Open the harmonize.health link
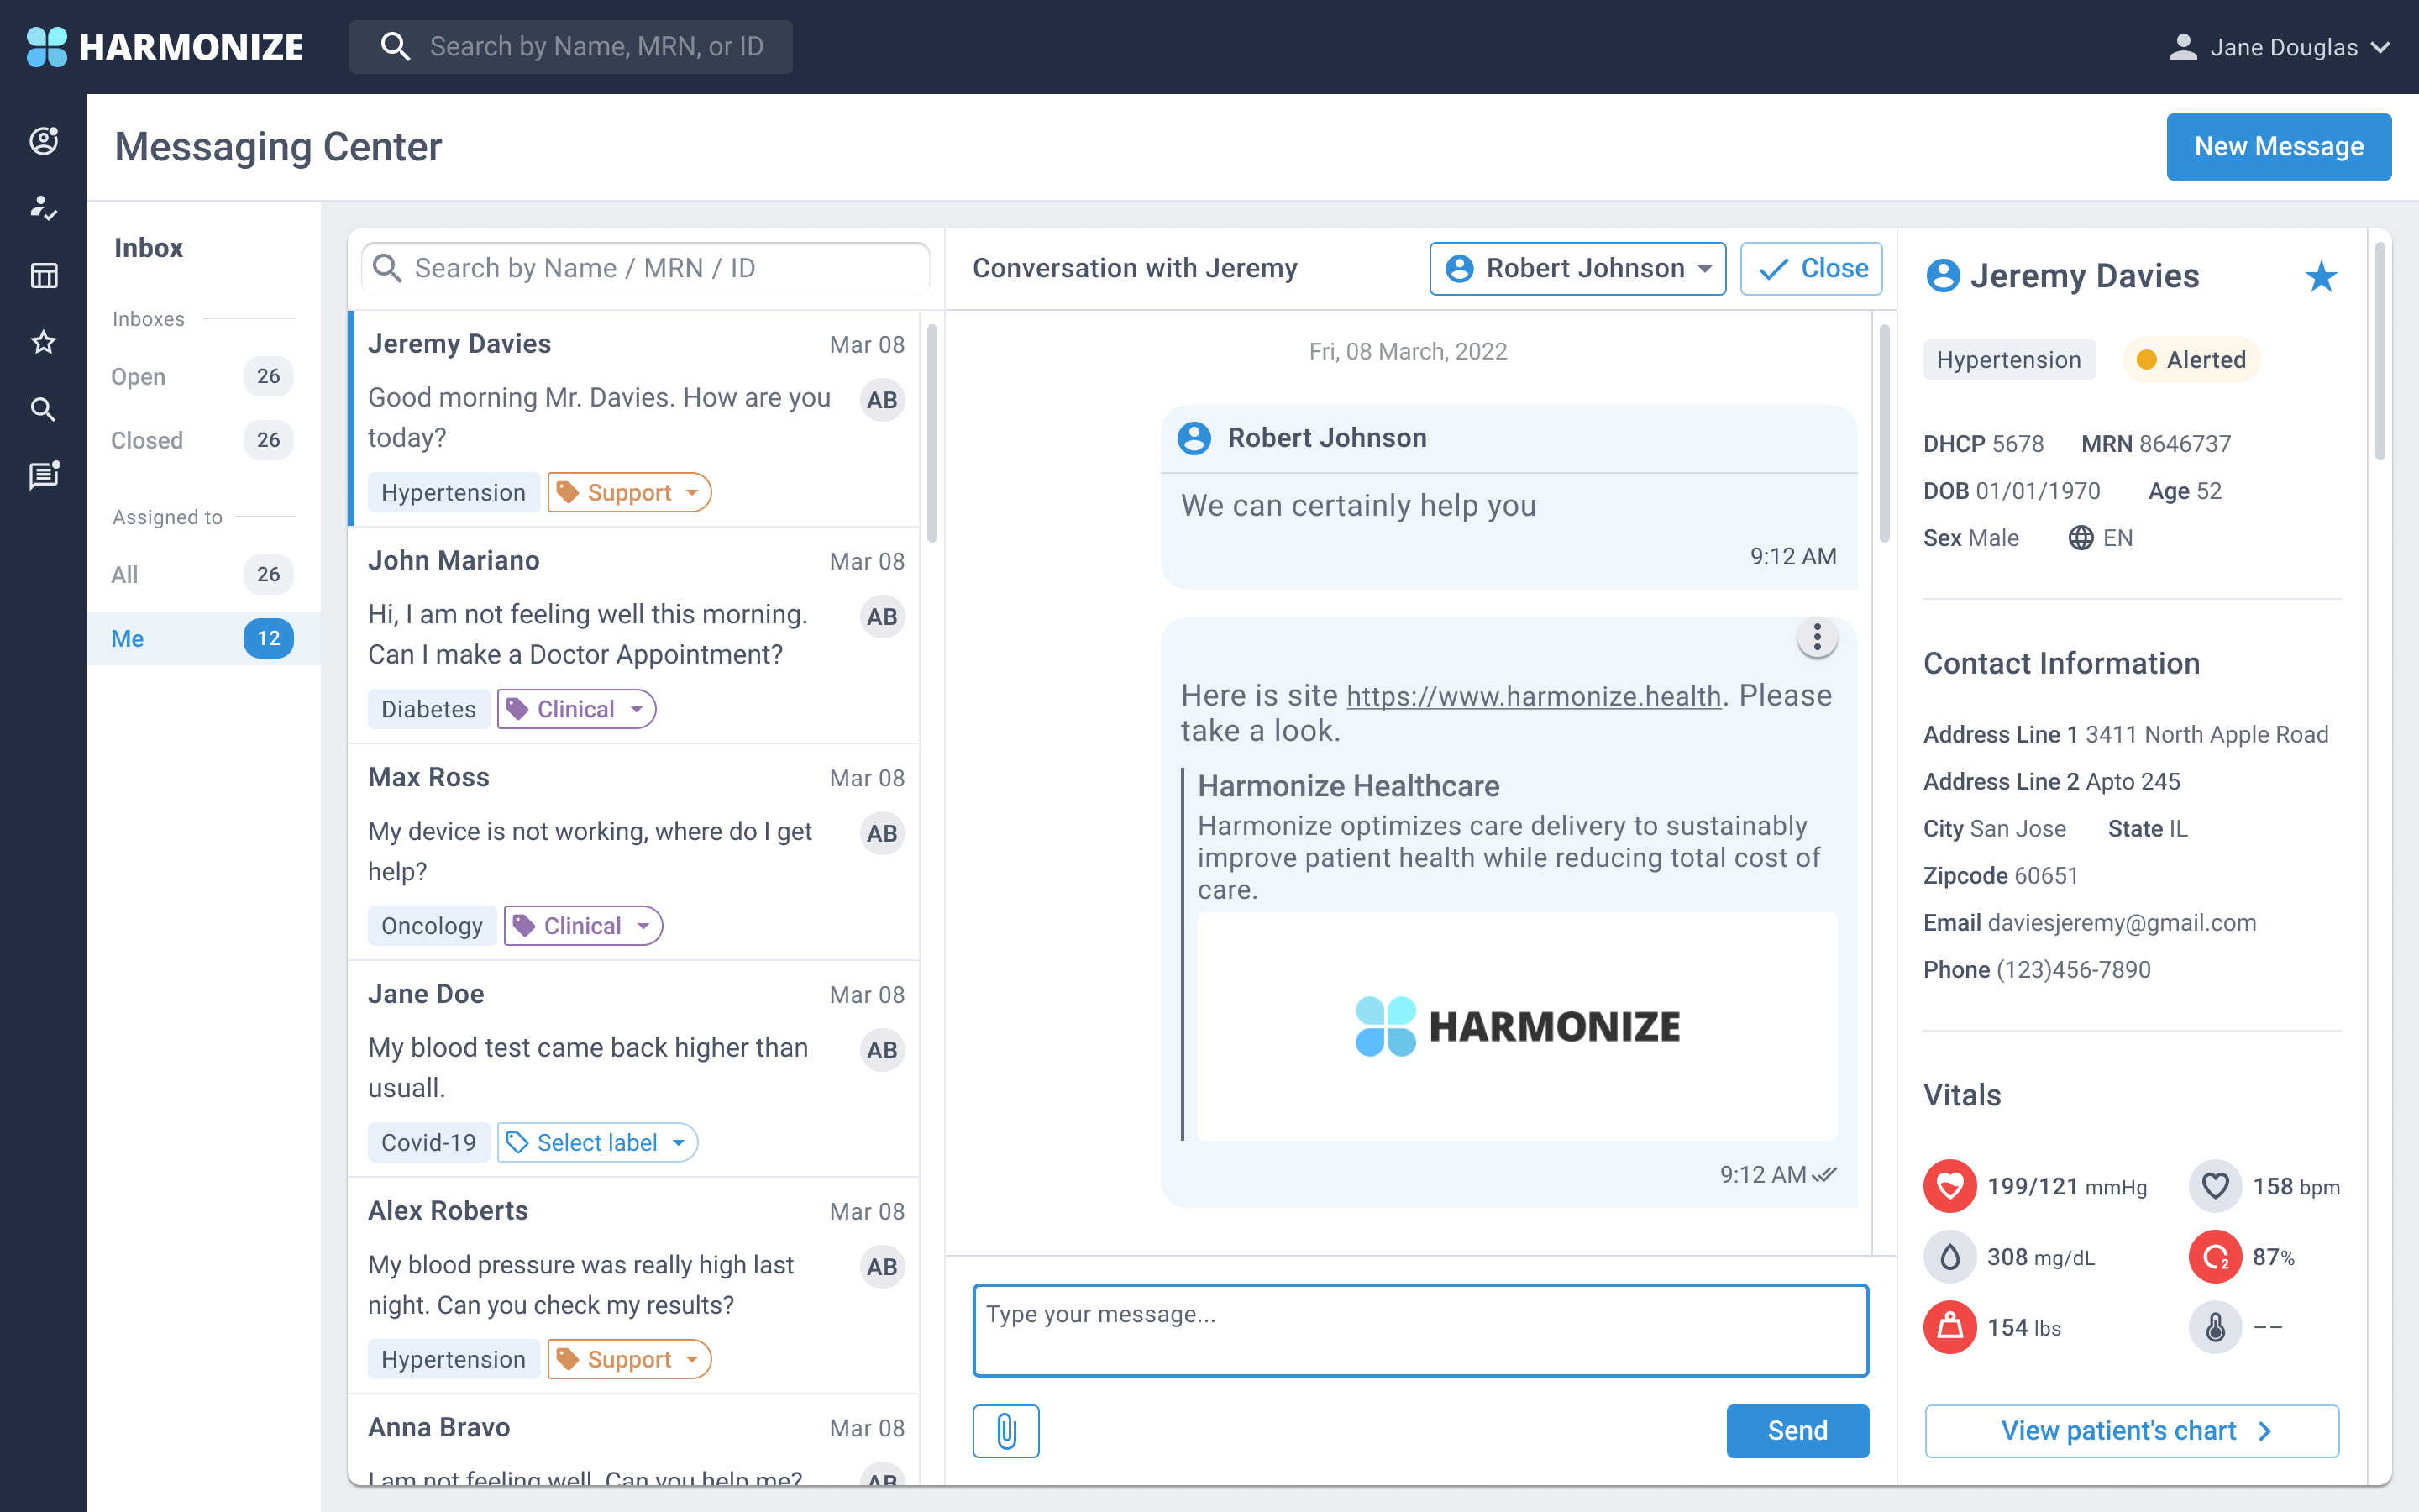 (x=1534, y=696)
